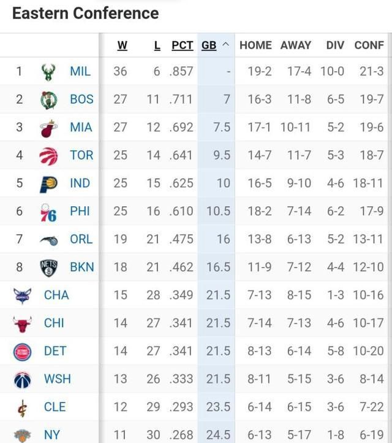The height and width of the screenshot is (443, 392).
Task: Click the Milwaukee Bucks logo icon
Action: click(48, 72)
